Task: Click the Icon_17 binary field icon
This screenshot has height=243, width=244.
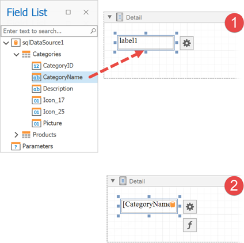Action: [36, 100]
